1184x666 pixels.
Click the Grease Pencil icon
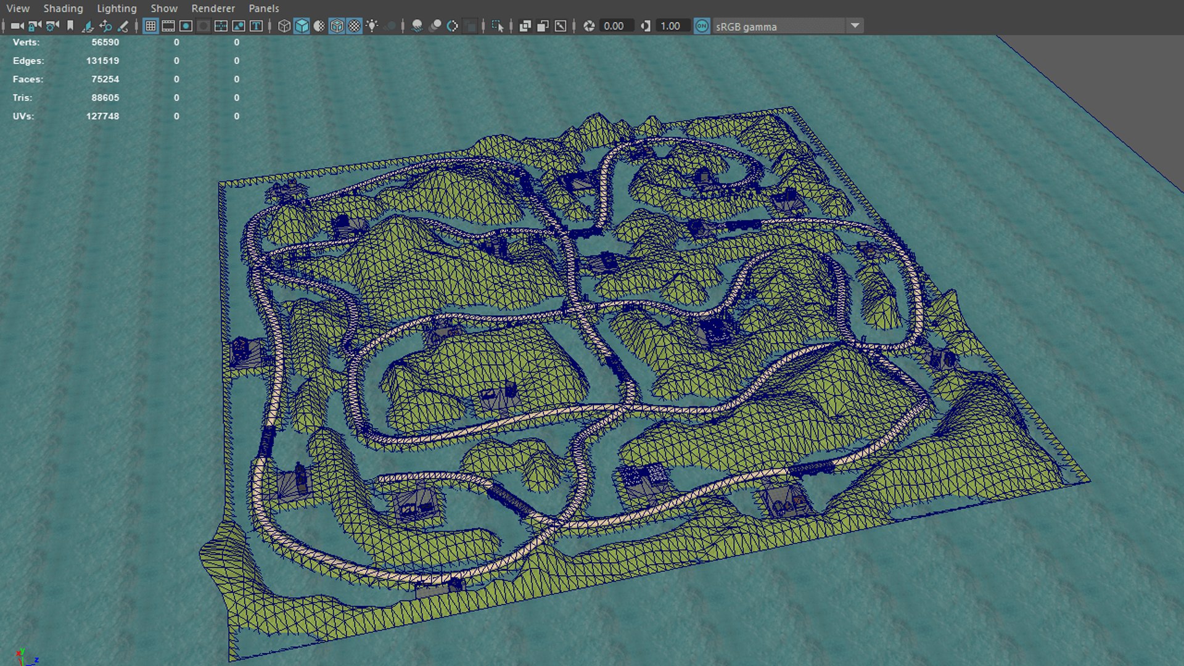(x=123, y=26)
